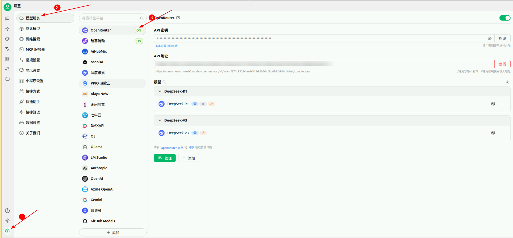
Task: Select the 智谱AI provider
Action: click(x=113, y=211)
